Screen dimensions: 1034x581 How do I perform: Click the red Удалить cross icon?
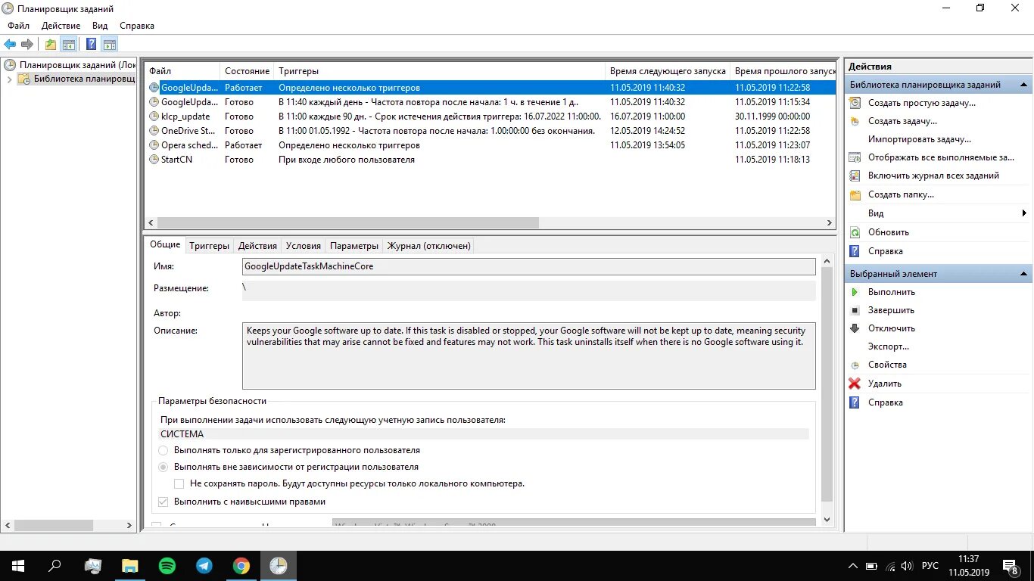click(x=855, y=384)
